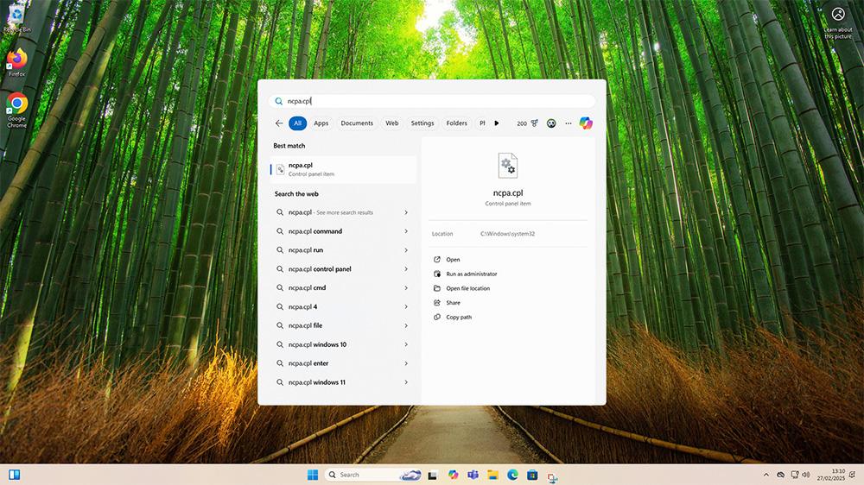
Task: Click Open file location
Action: coord(467,288)
